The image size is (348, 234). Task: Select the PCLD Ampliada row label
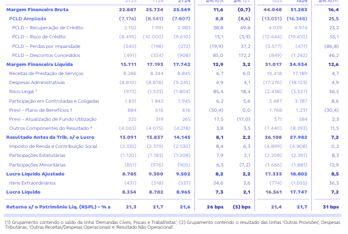28,19
